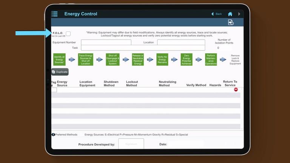The height and width of the screenshot is (163, 290).
Task: Click the Hazards column header
Action: click(215, 85)
